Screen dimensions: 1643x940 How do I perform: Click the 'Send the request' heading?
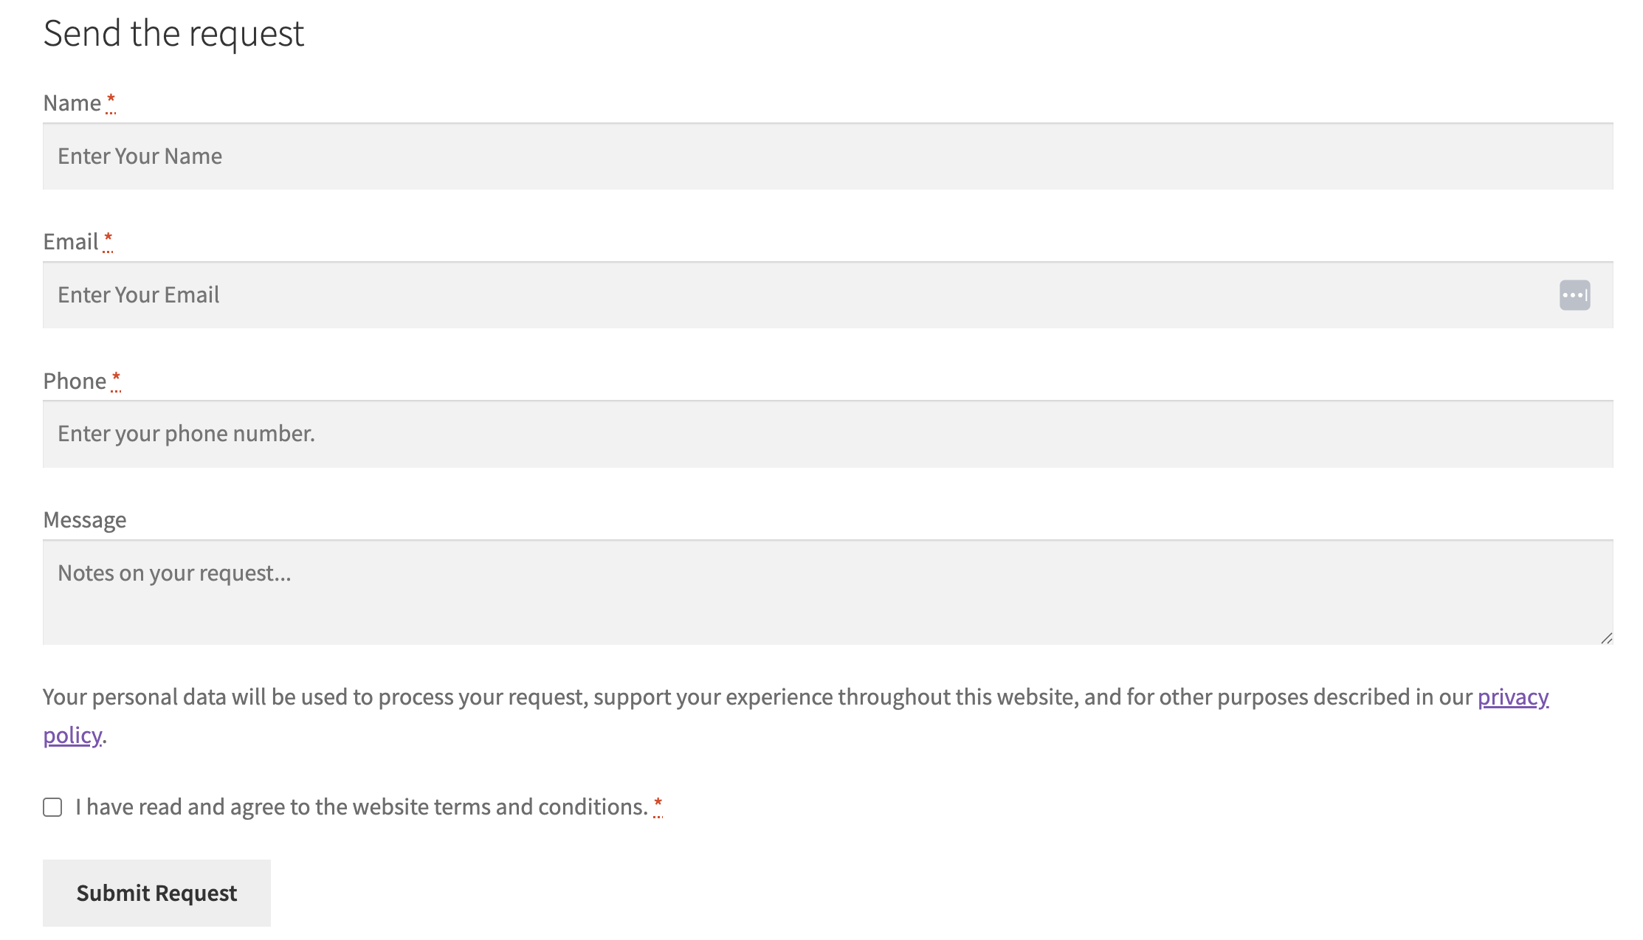pyautogui.click(x=173, y=34)
